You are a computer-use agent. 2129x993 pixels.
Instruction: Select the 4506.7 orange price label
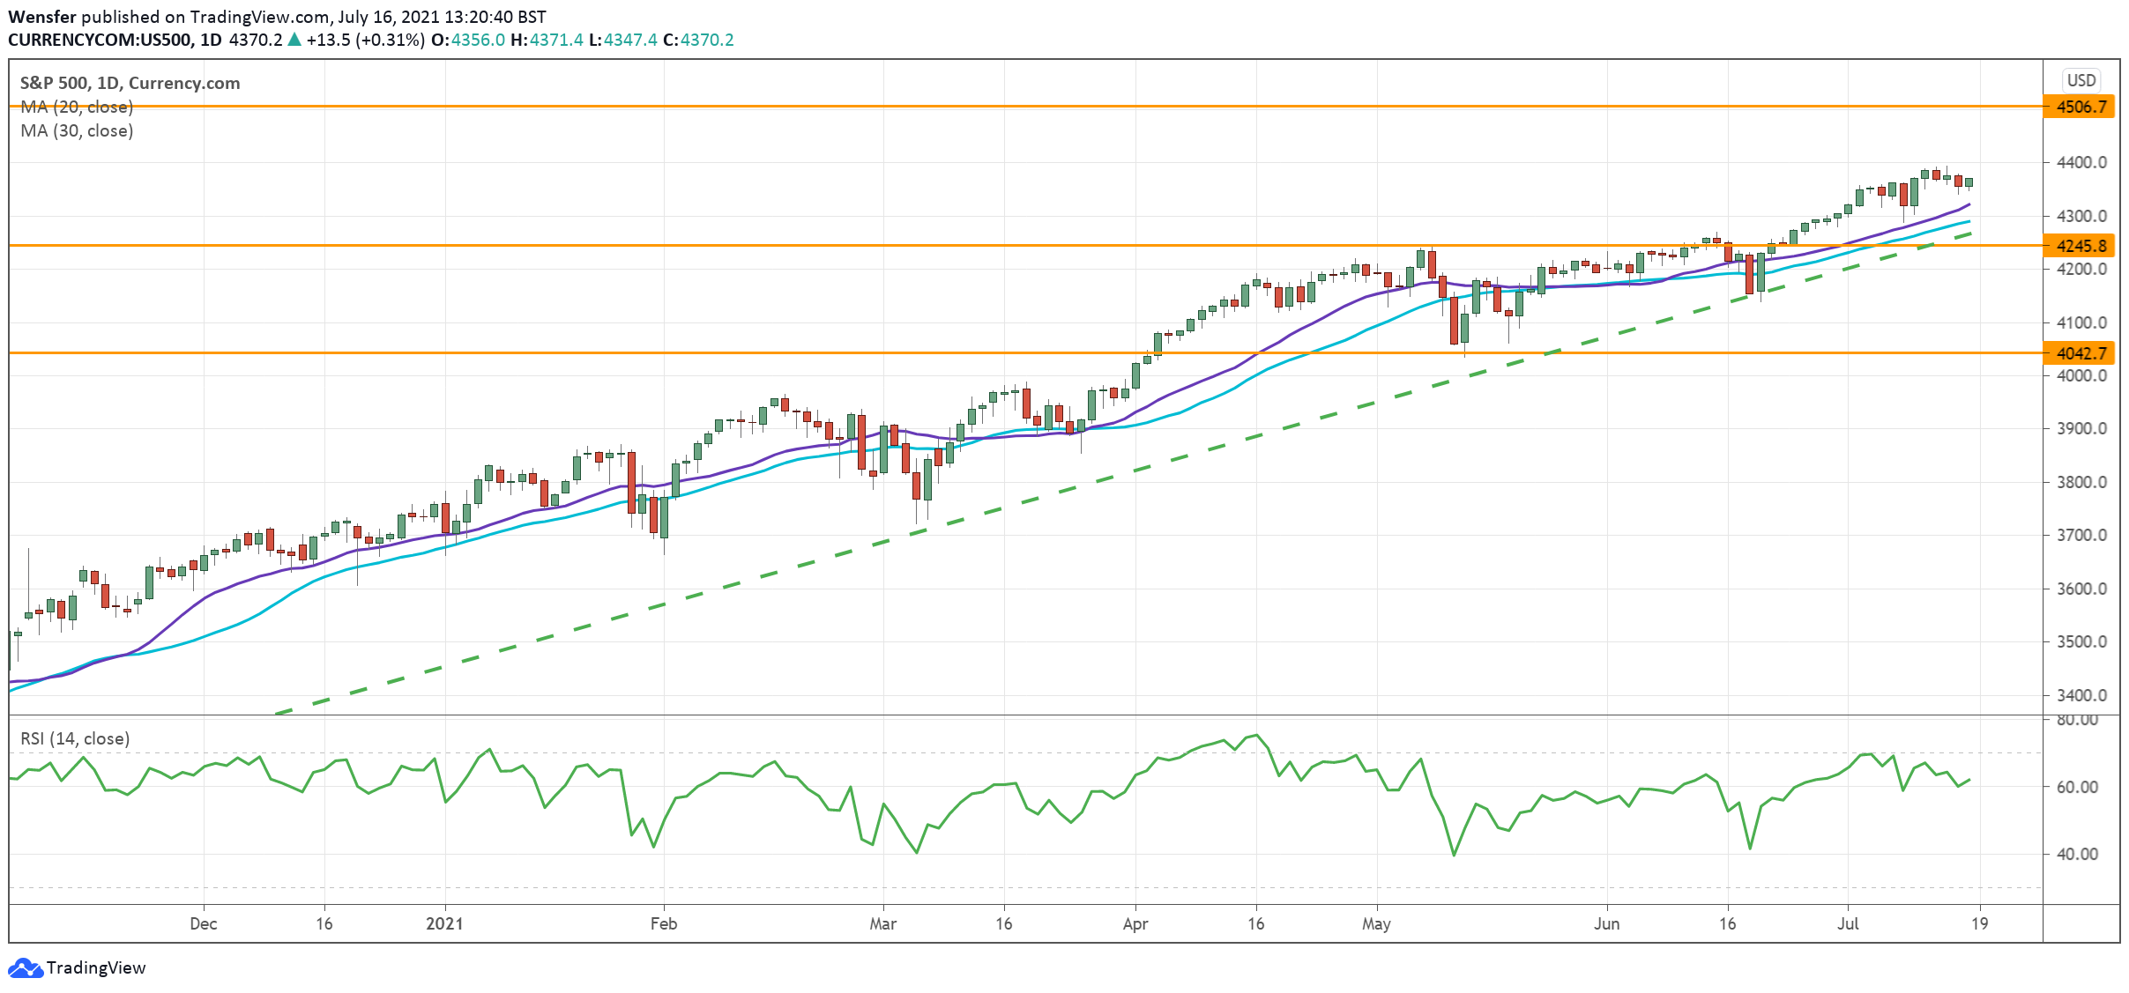[2081, 107]
